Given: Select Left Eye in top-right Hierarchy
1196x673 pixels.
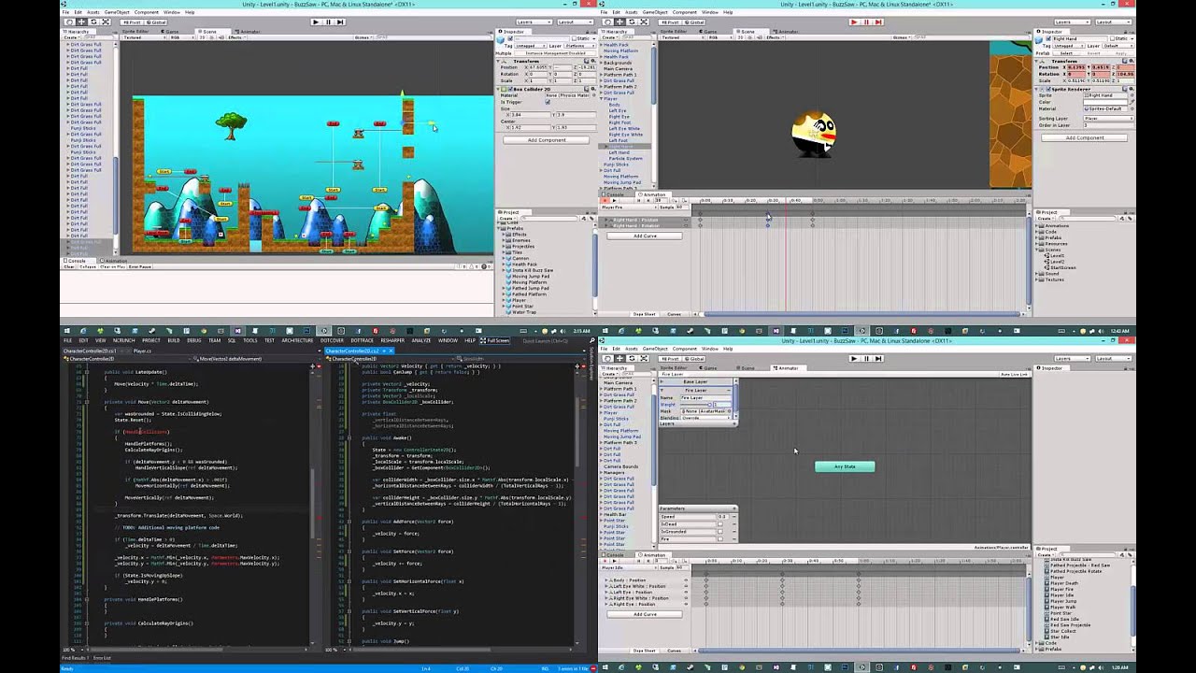Looking at the screenshot, I should pos(618,110).
